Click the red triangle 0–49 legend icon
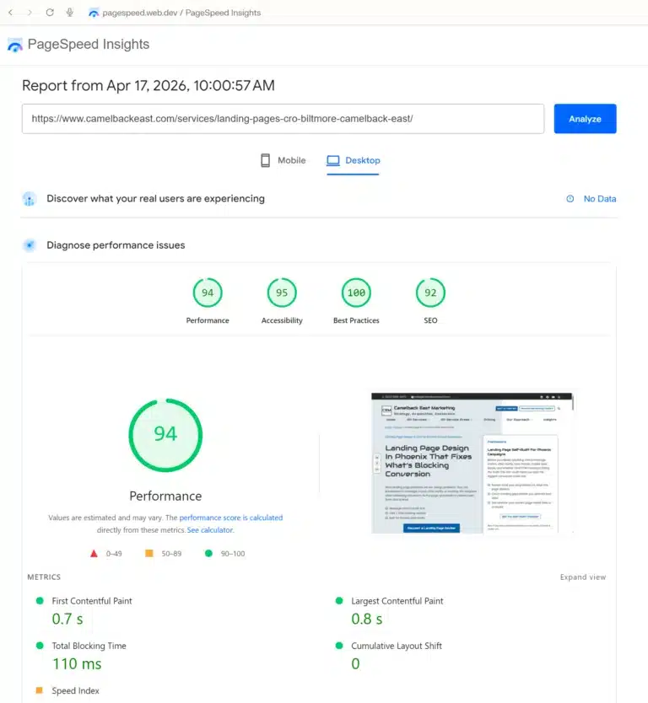The width and height of the screenshot is (648, 703). click(94, 554)
